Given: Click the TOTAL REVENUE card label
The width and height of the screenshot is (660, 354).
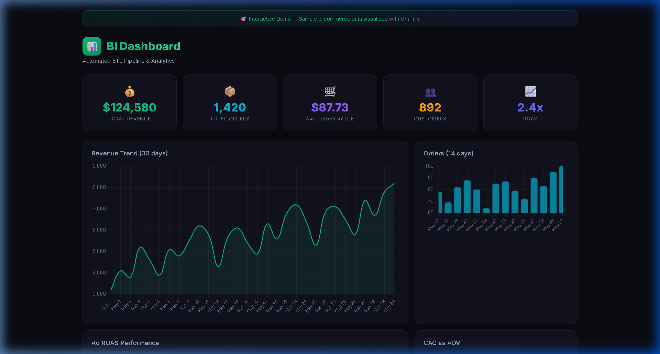Looking at the screenshot, I should [x=130, y=119].
